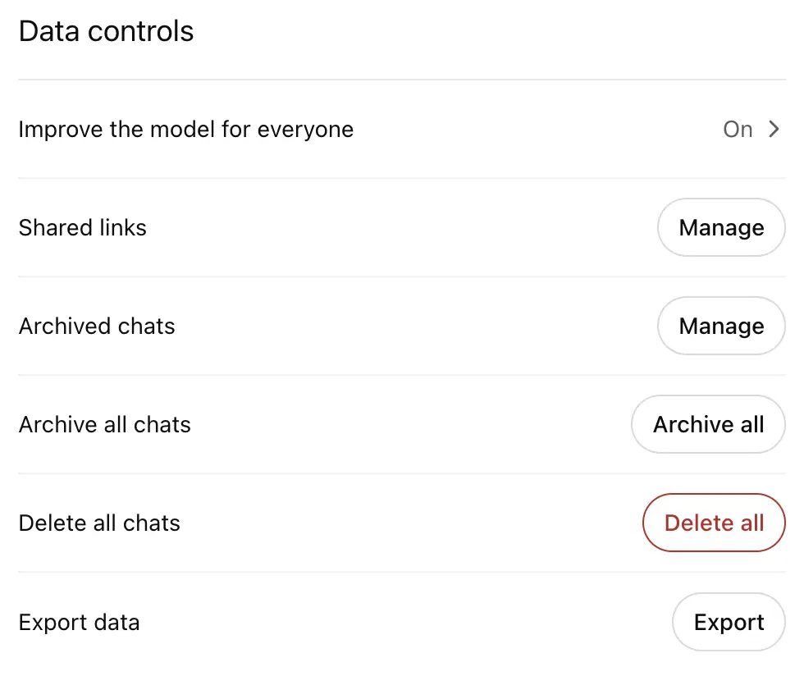The width and height of the screenshot is (804, 676).
Task: Click the divider above the Shared links row
Action: (x=401, y=178)
